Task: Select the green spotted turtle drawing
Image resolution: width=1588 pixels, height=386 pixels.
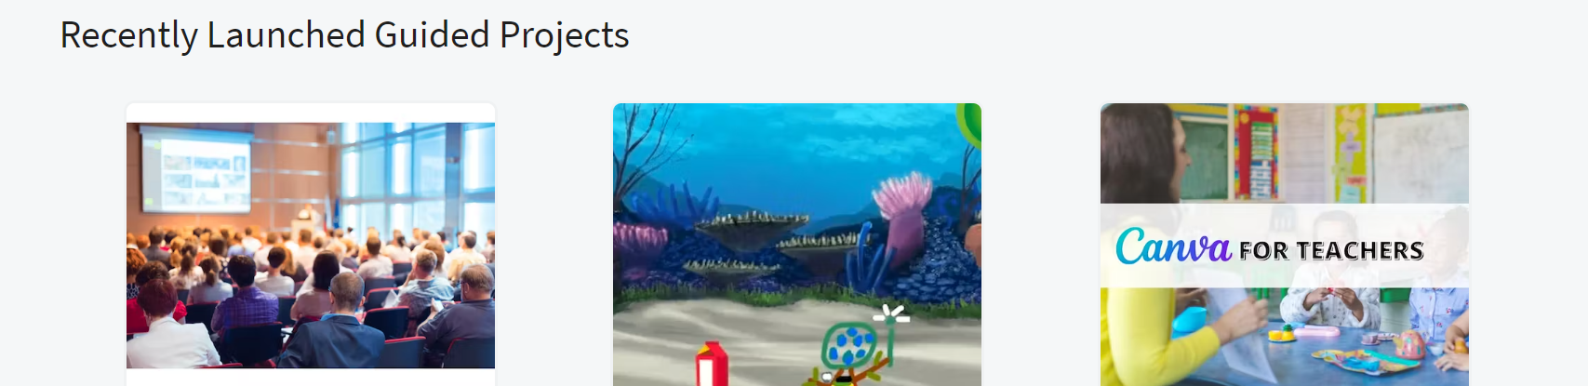Action: coord(853,352)
